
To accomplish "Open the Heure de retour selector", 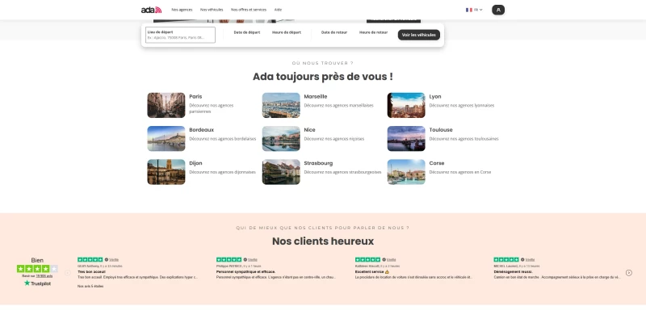I will [x=373, y=32].
